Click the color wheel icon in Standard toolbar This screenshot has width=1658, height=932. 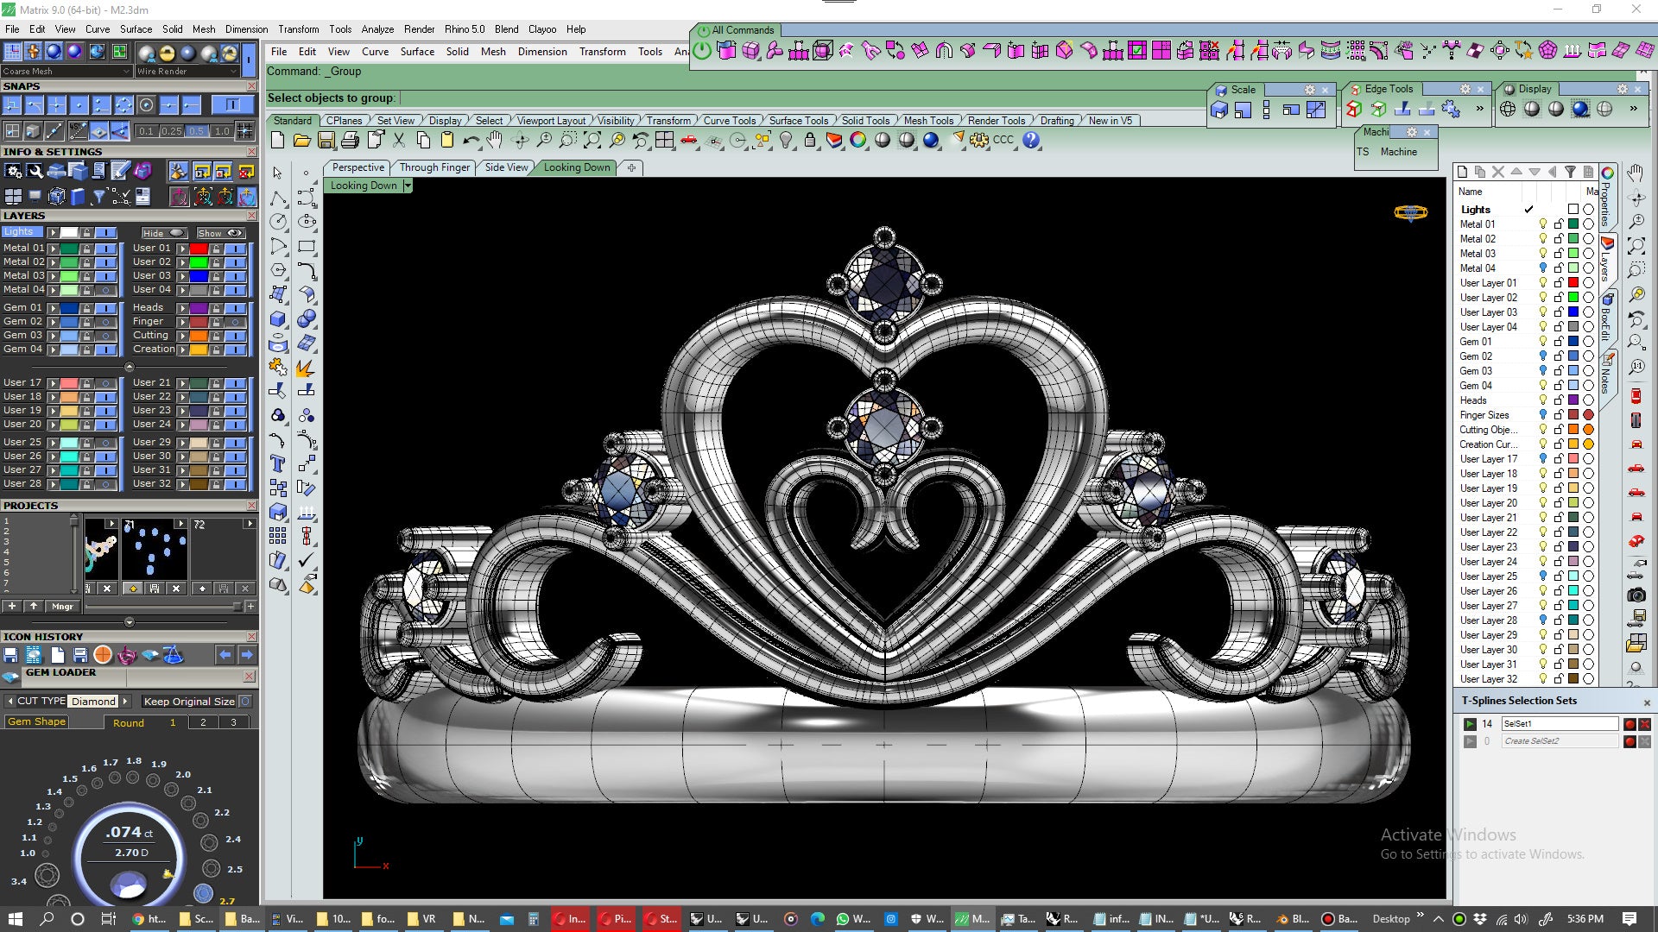[x=857, y=140]
